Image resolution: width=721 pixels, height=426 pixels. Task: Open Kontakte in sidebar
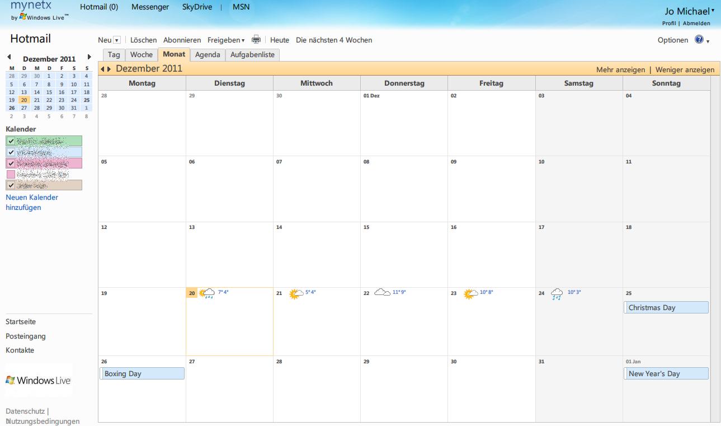(x=20, y=350)
